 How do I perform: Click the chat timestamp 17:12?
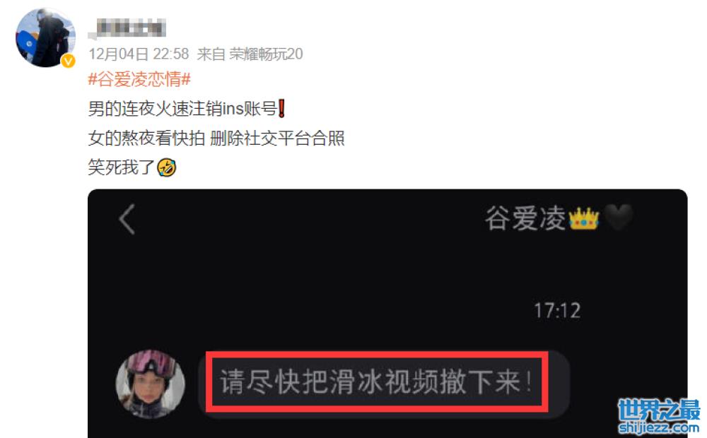pos(557,310)
